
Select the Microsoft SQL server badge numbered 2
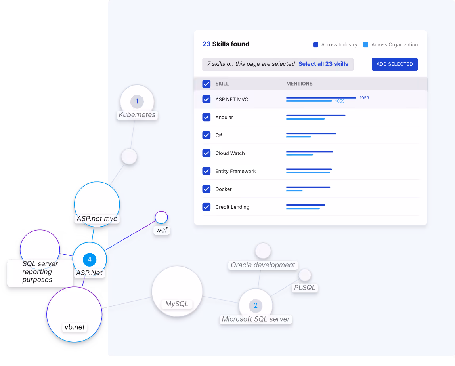click(x=256, y=306)
